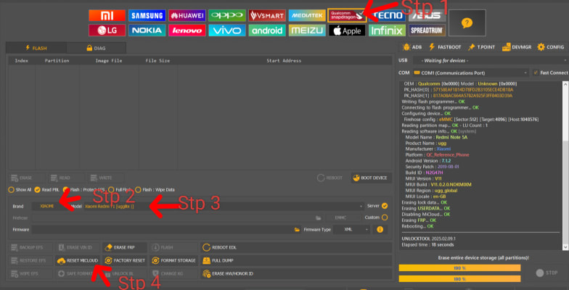Select the Vsmart brand logo

(267, 16)
